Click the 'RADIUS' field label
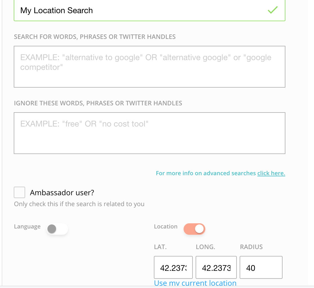 (251, 247)
